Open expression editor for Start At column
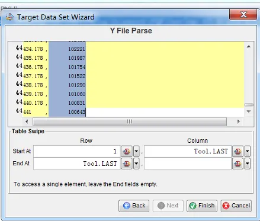 [x=237, y=152]
